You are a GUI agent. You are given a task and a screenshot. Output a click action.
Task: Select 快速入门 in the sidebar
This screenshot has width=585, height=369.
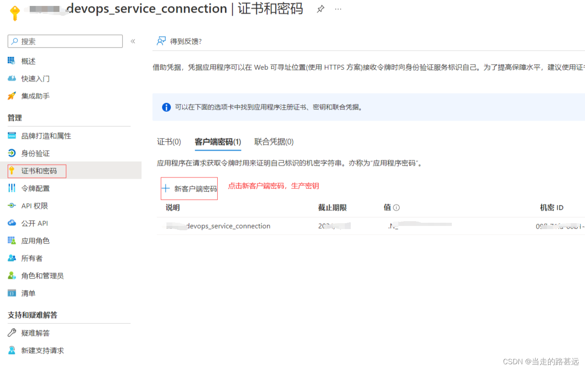pos(35,78)
